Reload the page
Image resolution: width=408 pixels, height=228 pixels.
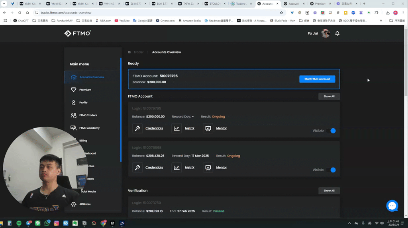20,12
